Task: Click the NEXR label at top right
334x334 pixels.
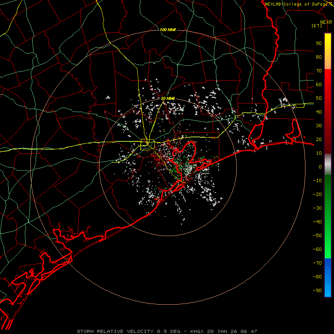Action: coord(326,22)
